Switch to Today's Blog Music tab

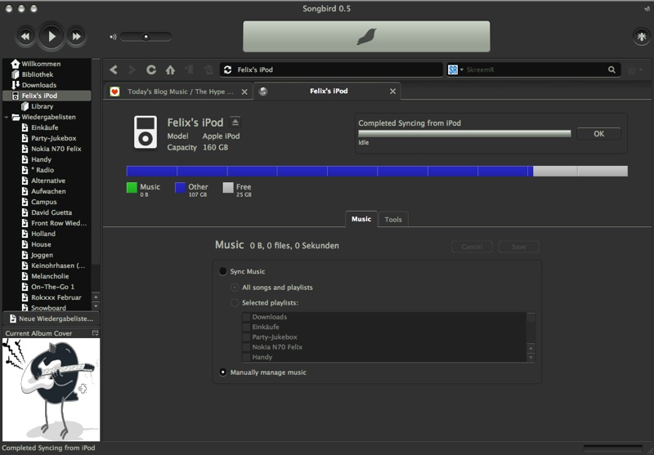[179, 91]
